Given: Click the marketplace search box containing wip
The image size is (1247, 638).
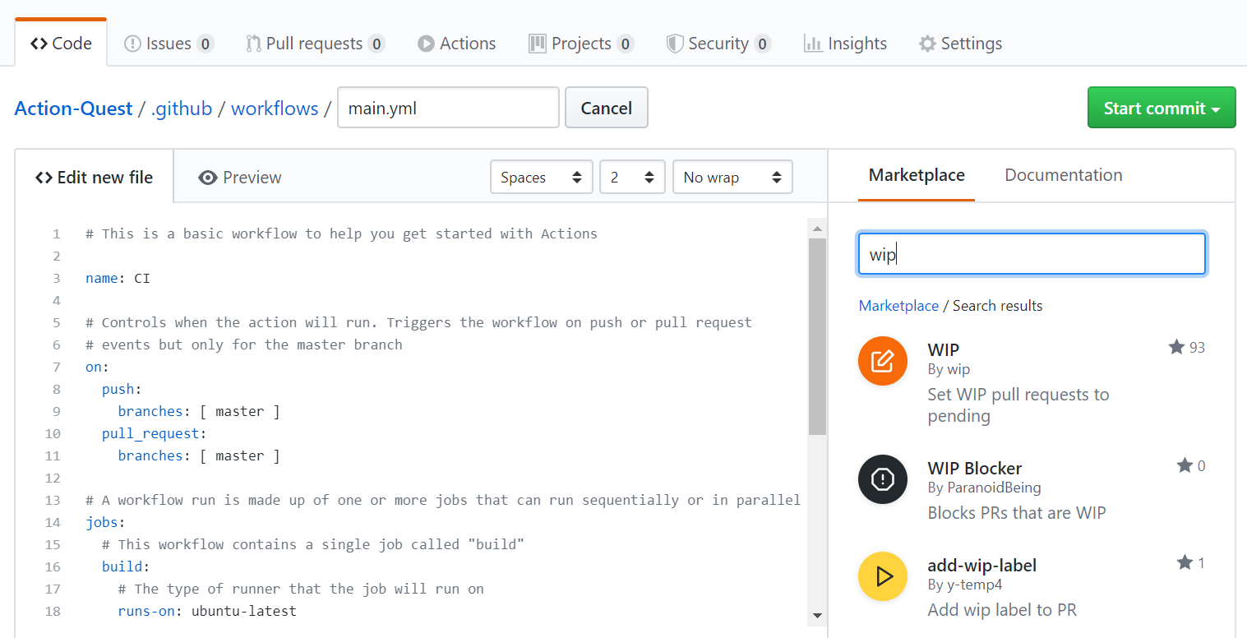Looking at the screenshot, I should pyautogui.click(x=1032, y=254).
